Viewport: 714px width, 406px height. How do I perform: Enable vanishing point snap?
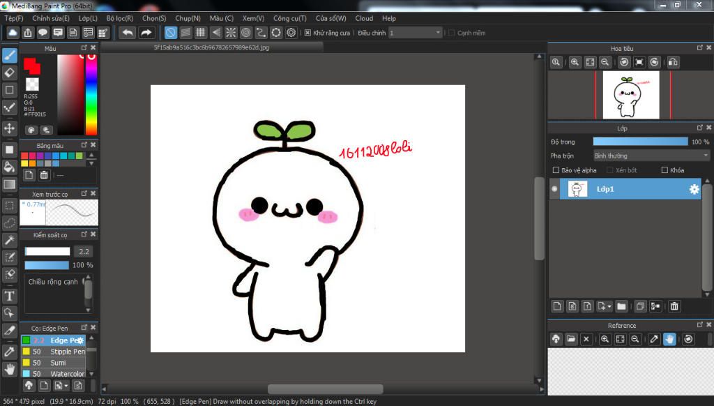point(216,33)
